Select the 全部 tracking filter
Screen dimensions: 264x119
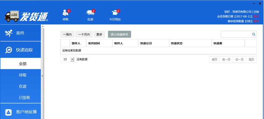pyautogui.click(x=20, y=64)
